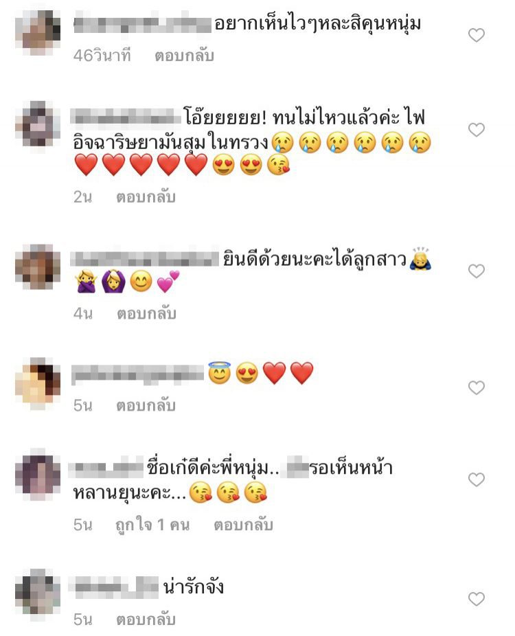Image resolution: width=515 pixels, height=636 pixels.
Task: Open avatar of the emoji-only commenter
Action: (x=38, y=384)
